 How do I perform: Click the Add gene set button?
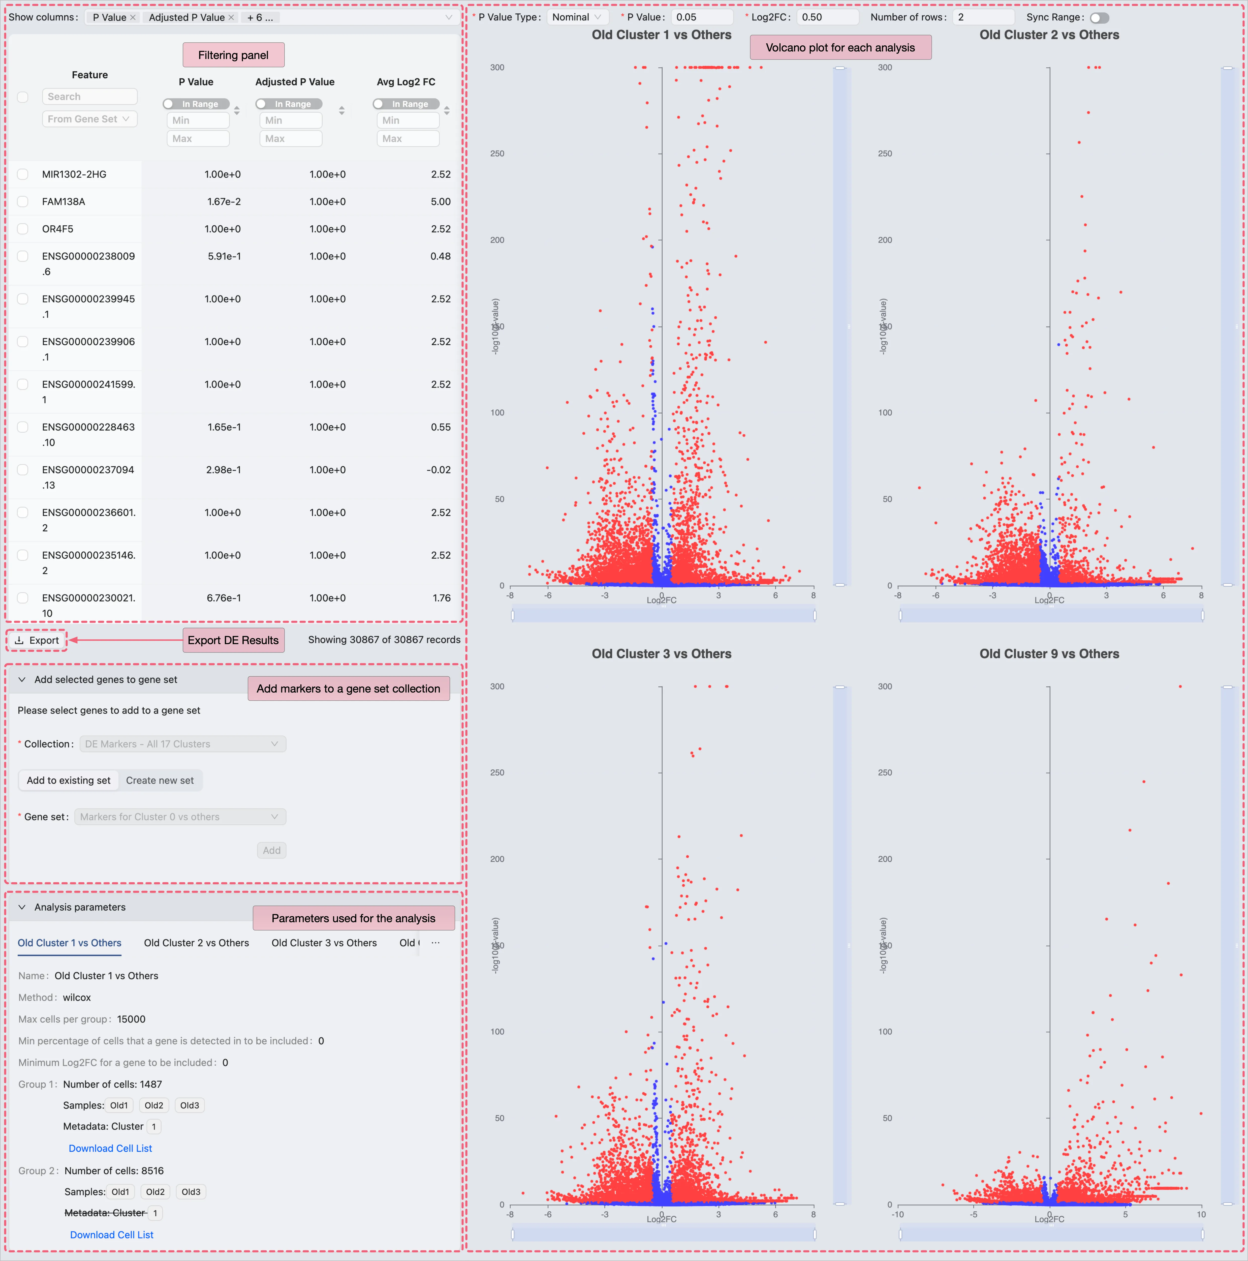coord(271,851)
